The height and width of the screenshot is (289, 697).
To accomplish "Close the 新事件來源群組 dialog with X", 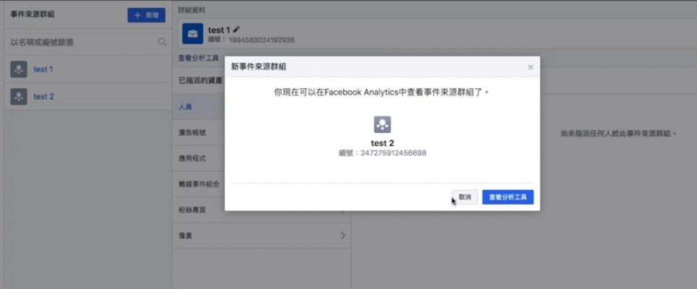I will [530, 67].
